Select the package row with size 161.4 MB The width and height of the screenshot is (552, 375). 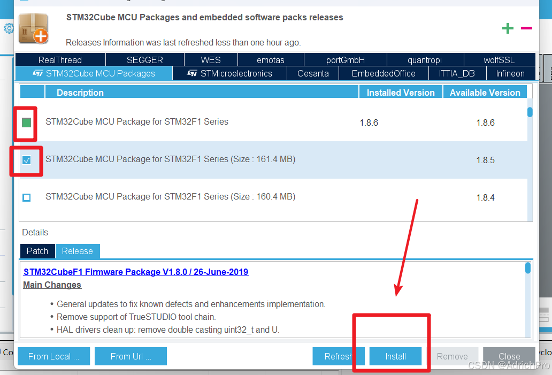click(x=273, y=160)
